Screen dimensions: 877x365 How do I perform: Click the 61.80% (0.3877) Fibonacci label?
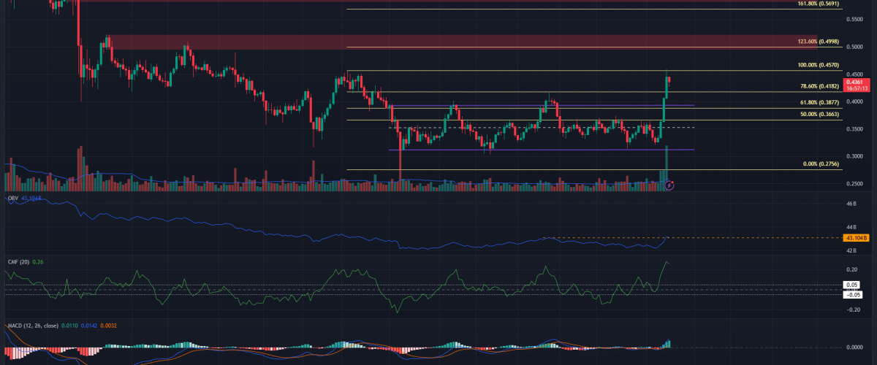click(819, 103)
